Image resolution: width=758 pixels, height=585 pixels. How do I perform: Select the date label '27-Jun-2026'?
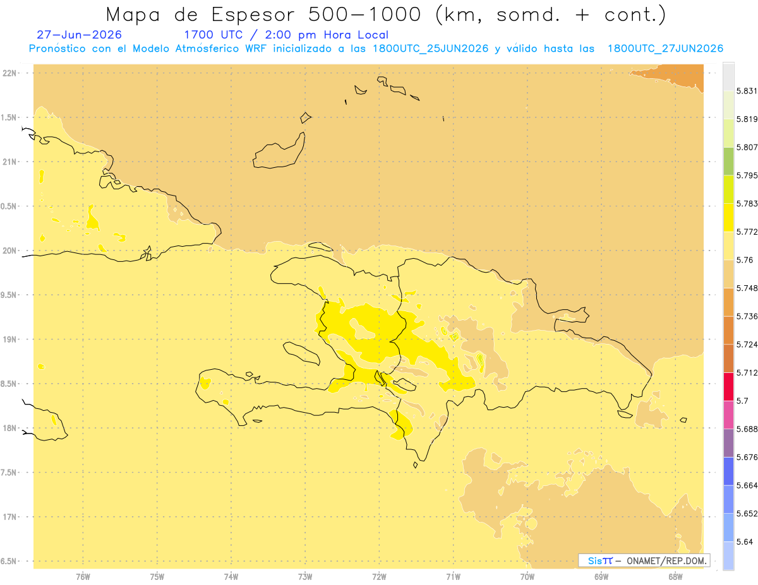point(80,35)
